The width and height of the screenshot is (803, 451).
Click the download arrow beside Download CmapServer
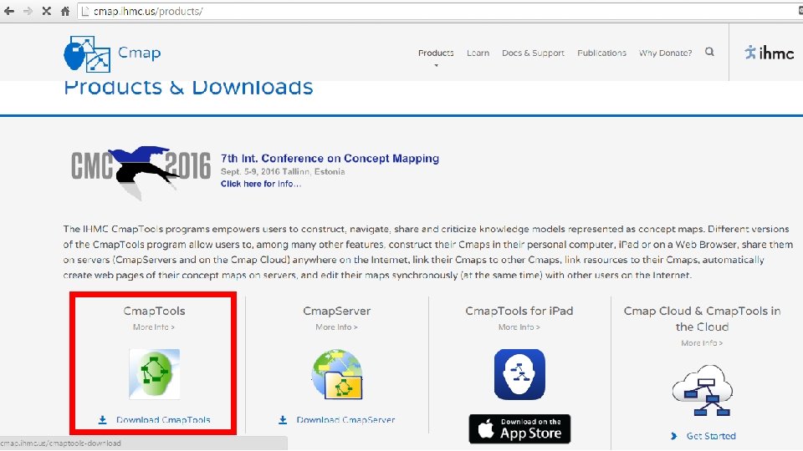[283, 420]
